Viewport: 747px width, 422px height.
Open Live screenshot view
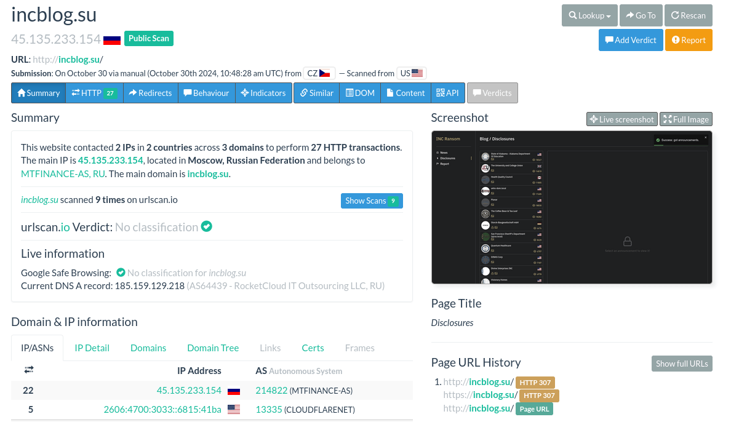pyautogui.click(x=621, y=119)
